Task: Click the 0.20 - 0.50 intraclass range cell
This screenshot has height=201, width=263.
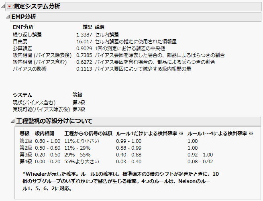Action: [x=48, y=155]
